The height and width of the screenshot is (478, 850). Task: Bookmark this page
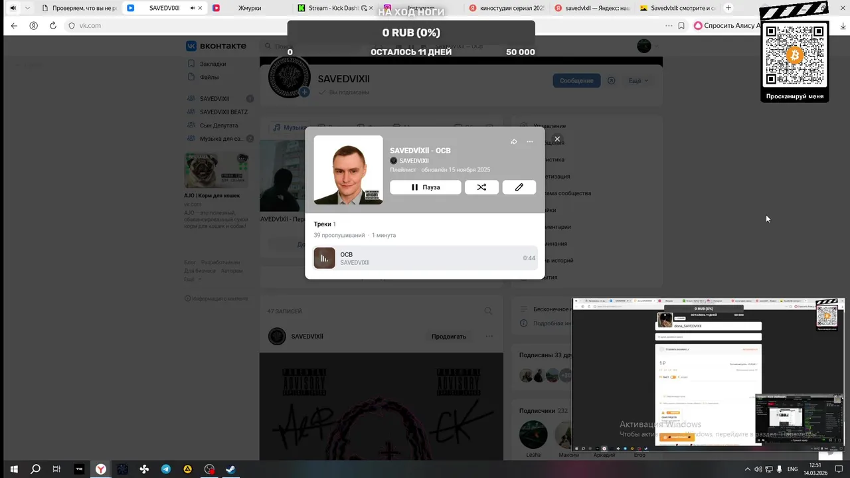[681, 25]
